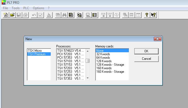
Task: Open the Options menu
Action: 39,8
